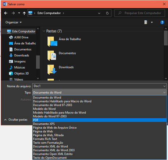Choose Modelo do Word 97-2003 format
Viewport: 168px width, 160px height.
click(x=100, y=116)
